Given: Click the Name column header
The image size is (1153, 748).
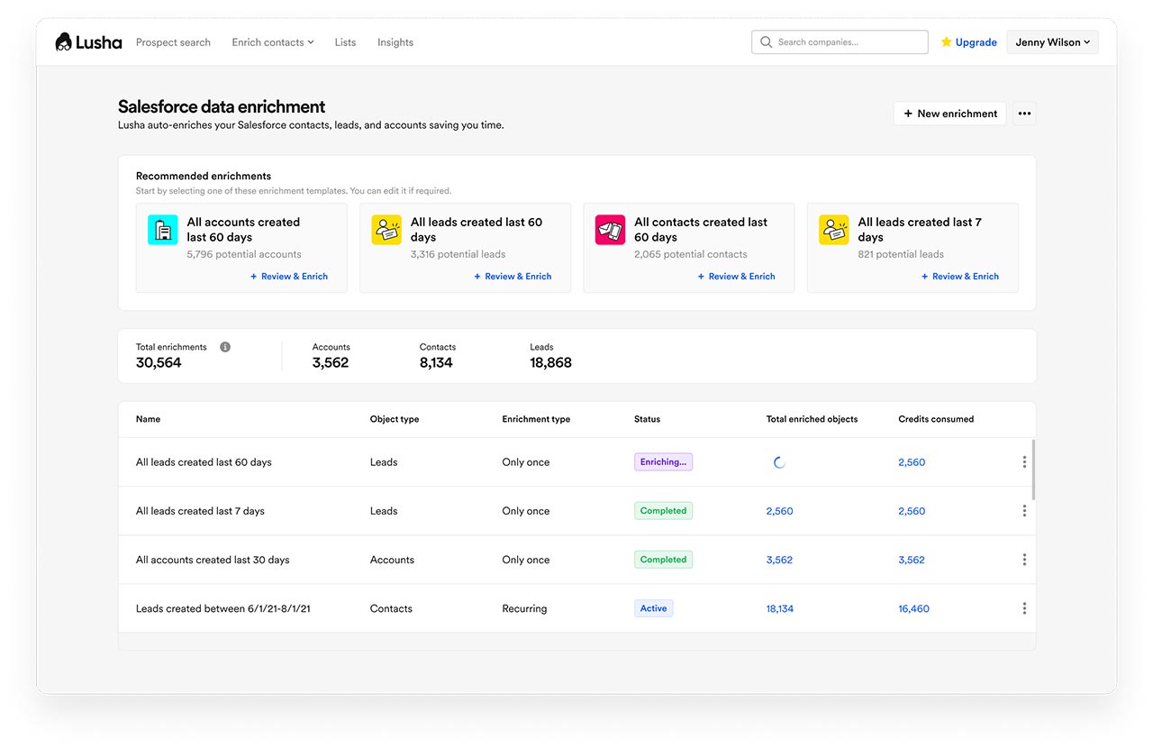Looking at the screenshot, I should pyautogui.click(x=148, y=419).
